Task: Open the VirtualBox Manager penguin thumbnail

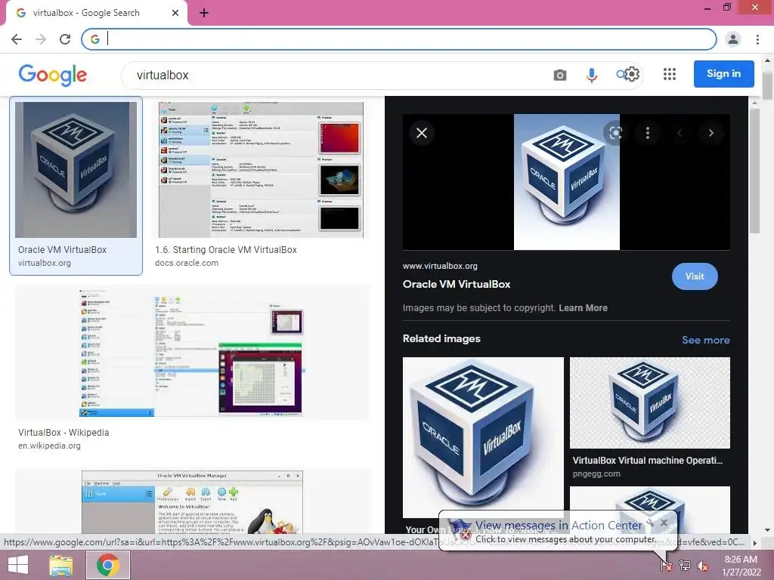Action: [x=192, y=501]
